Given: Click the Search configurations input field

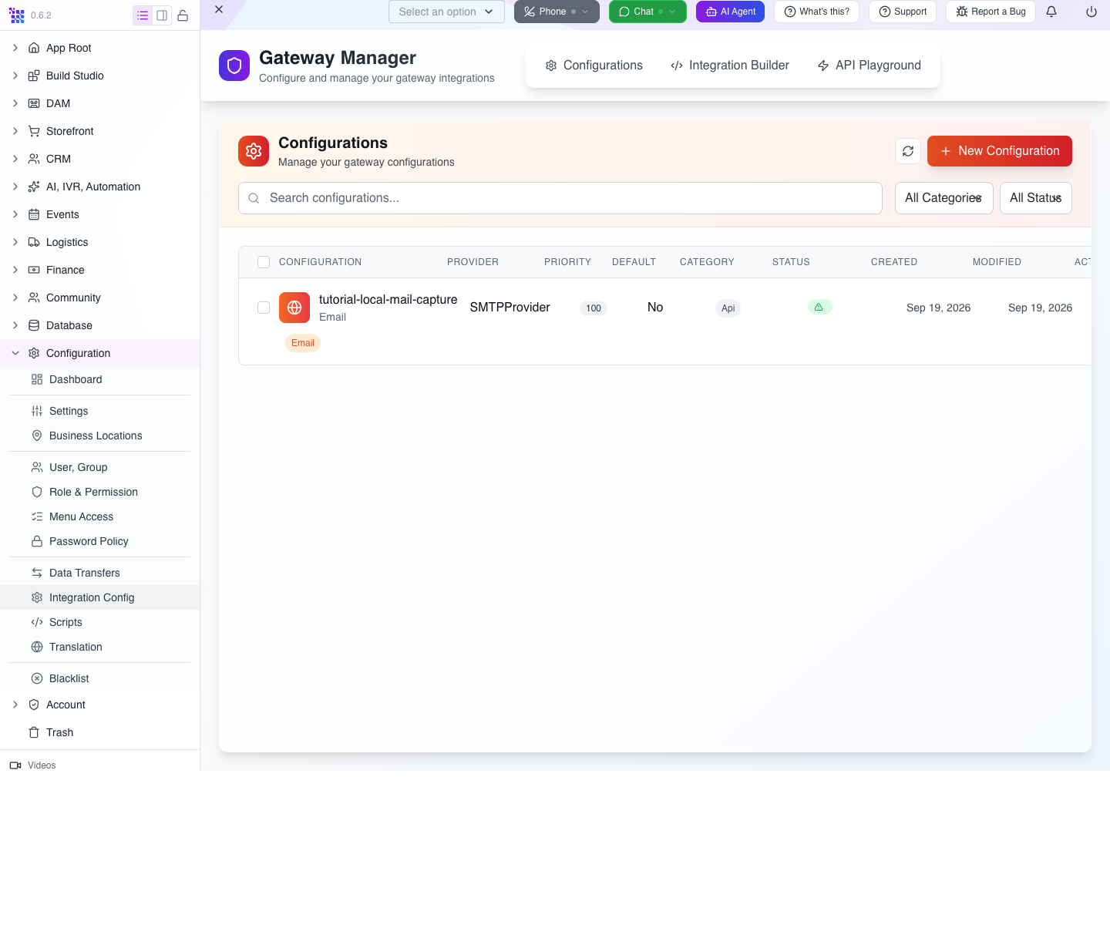Looking at the screenshot, I should coord(560,198).
